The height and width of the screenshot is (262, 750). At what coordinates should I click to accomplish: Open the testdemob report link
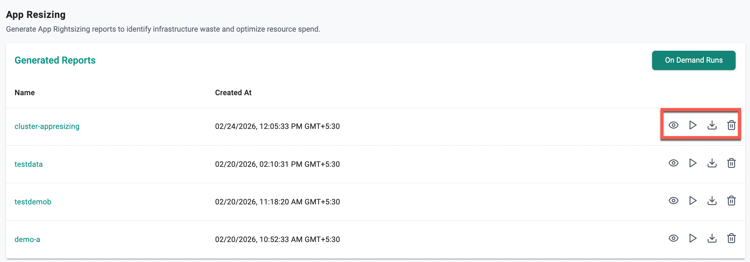33,202
